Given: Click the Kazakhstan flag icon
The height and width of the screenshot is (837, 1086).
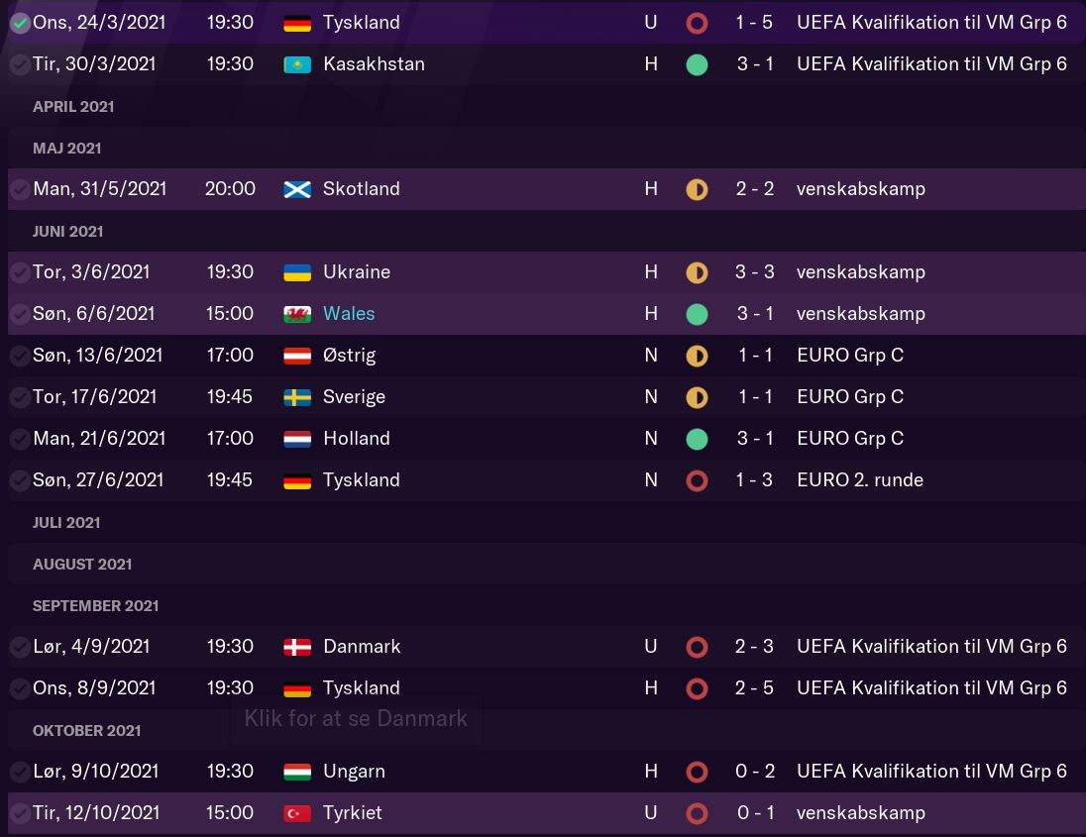Looking at the screenshot, I should pos(297,64).
